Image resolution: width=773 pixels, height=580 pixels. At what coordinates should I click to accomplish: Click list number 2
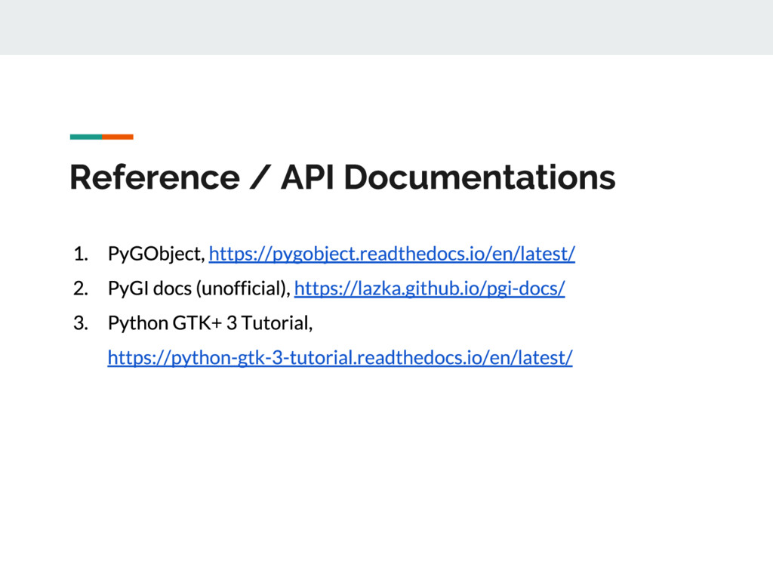pyautogui.click(x=80, y=288)
